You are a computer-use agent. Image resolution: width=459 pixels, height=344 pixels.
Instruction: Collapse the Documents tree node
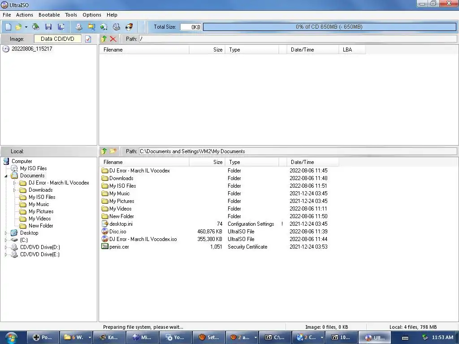coord(6,176)
